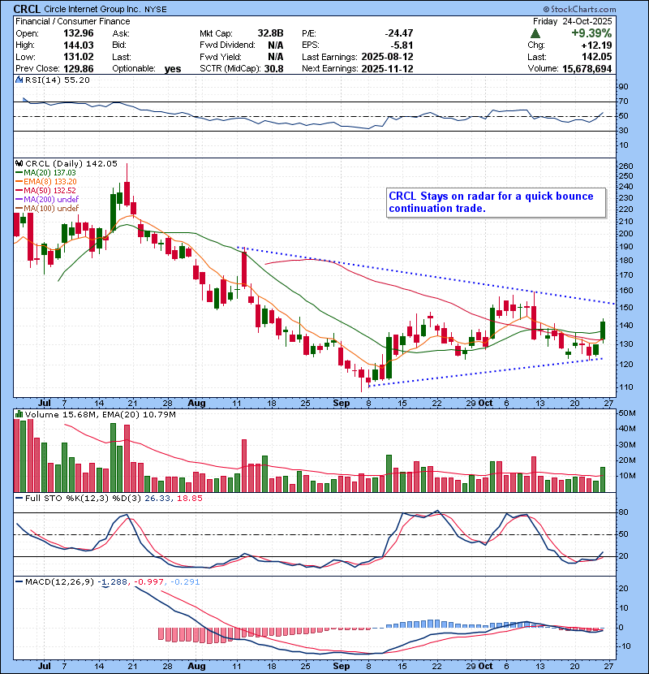Click the High value 144.03
The image size is (649, 674).
(x=78, y=45)
